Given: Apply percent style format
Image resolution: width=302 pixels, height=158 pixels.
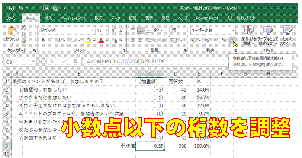Looking at the screenshot, I should 207,40.
